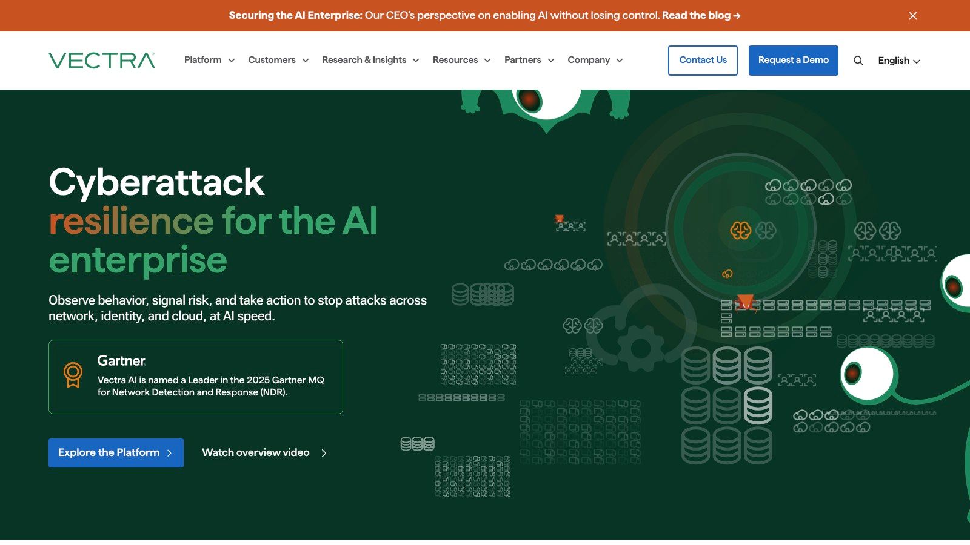Click the 'Observe behavior, signal risk' paragraph
Screen dimensions: 970x545
pyautogui.click(x=238, y=308)
